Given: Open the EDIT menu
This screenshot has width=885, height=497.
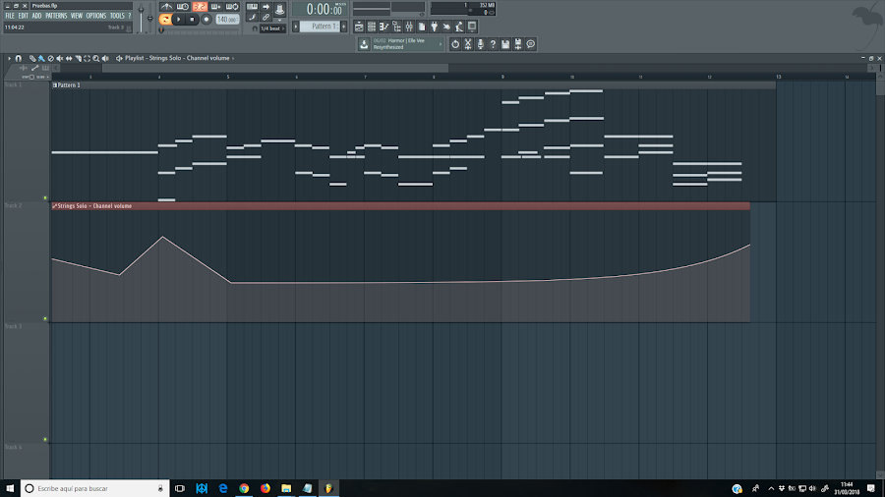Looking at the screenshot, I should click(24, 16).
